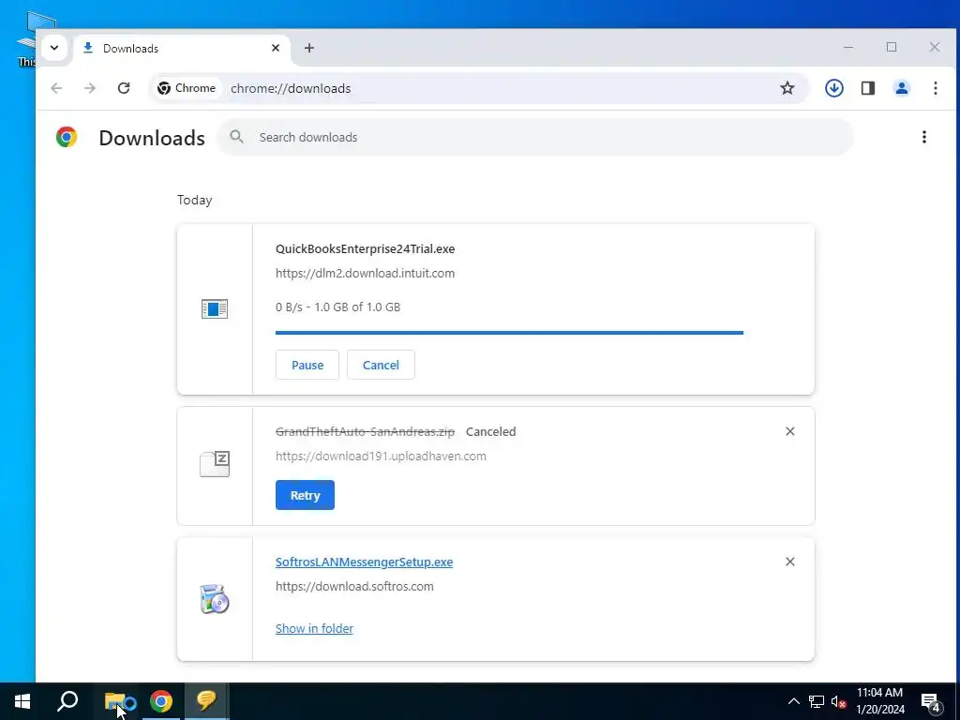Click the zip file icon
Viewport: 960px width, 720px height.
(x=215, y=464)
